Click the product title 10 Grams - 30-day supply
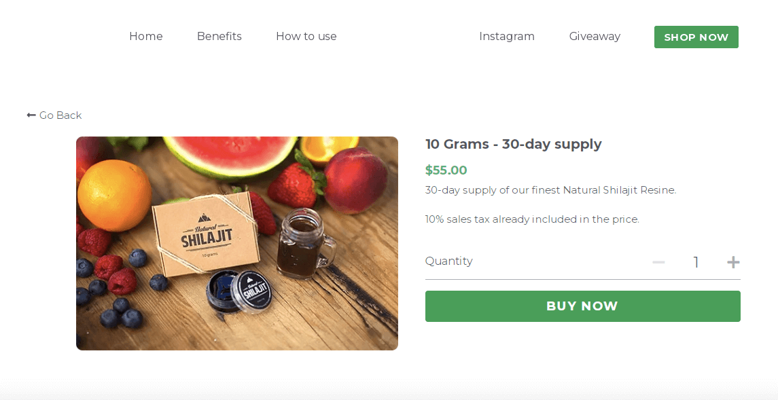 (513, 144)
